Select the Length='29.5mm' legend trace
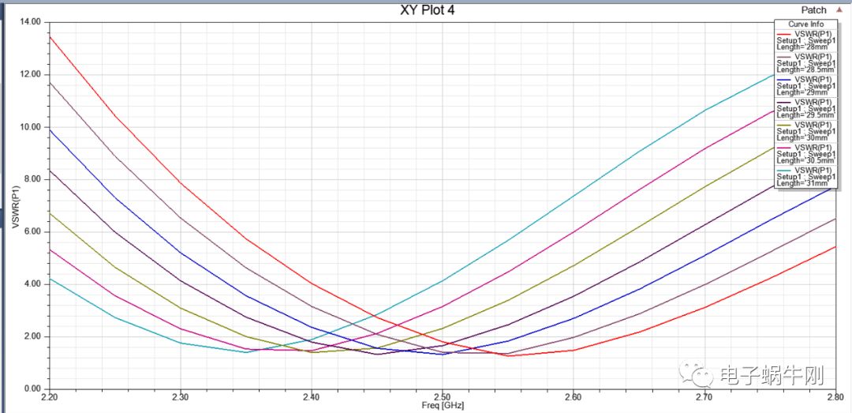The width and height of the screenshot is (852, 413). pos(806,108)
